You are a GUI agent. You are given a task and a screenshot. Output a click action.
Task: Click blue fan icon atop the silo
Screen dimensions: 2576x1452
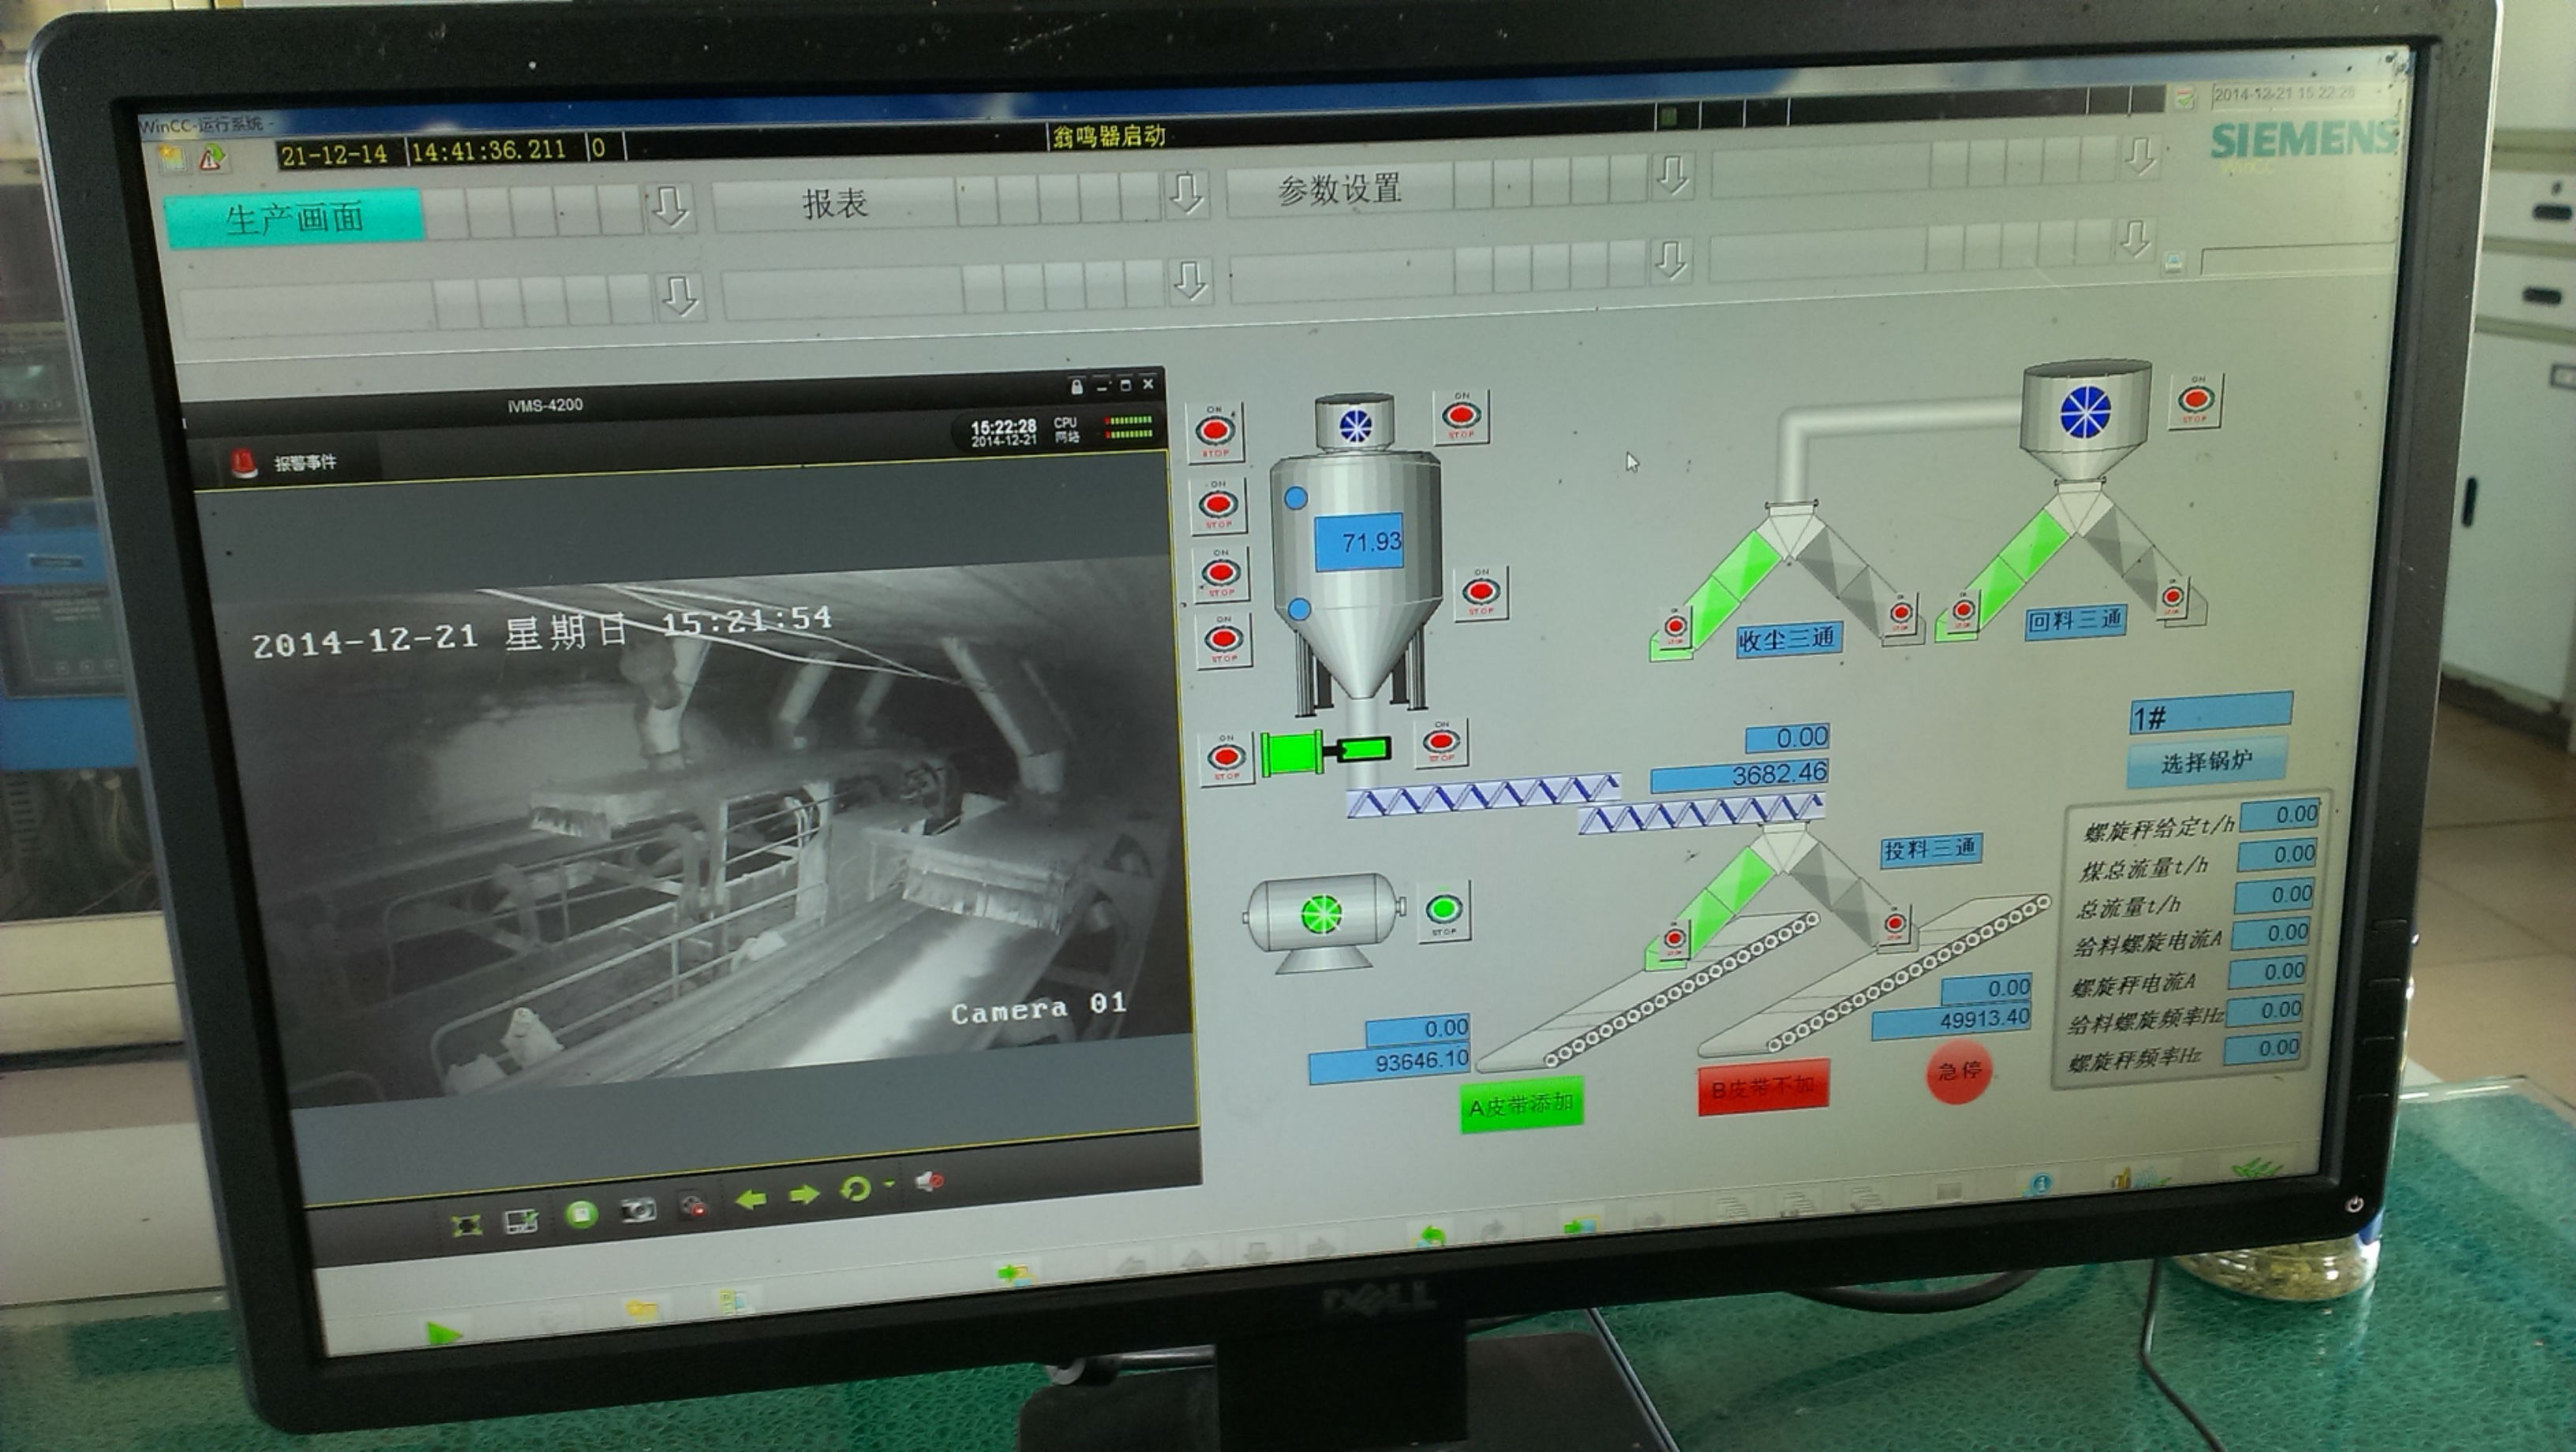pos(1355,426)
